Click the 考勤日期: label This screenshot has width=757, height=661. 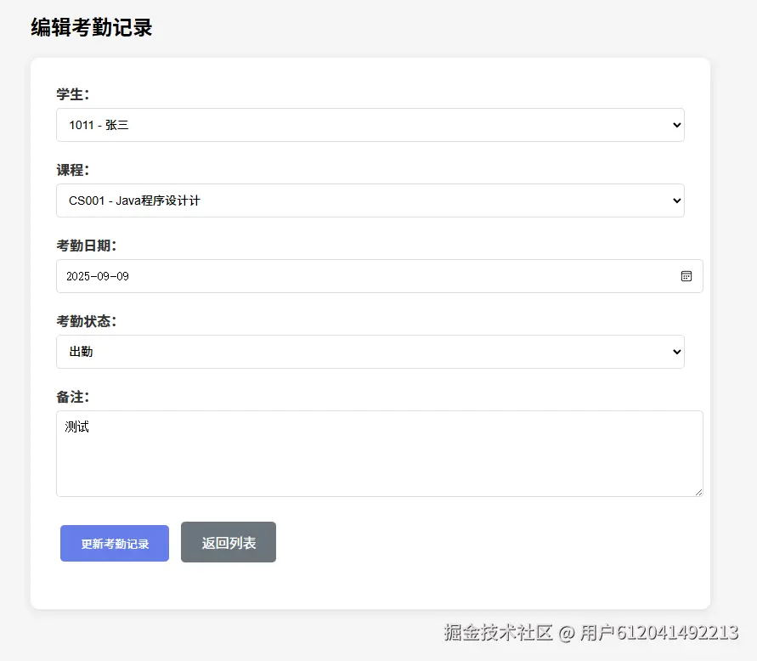point(87,246)
